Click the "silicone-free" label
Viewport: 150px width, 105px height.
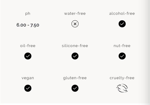tap(75, 46)
